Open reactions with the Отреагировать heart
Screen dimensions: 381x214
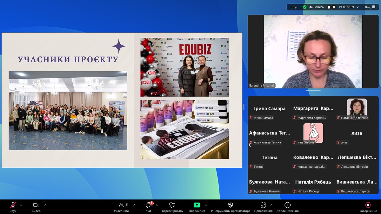(x=172, y=207)
